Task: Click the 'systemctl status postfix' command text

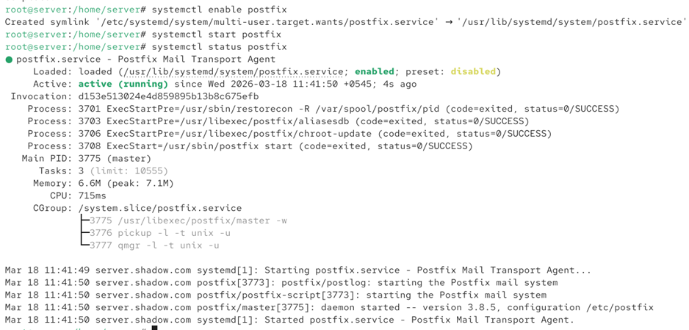Action: 219,46
